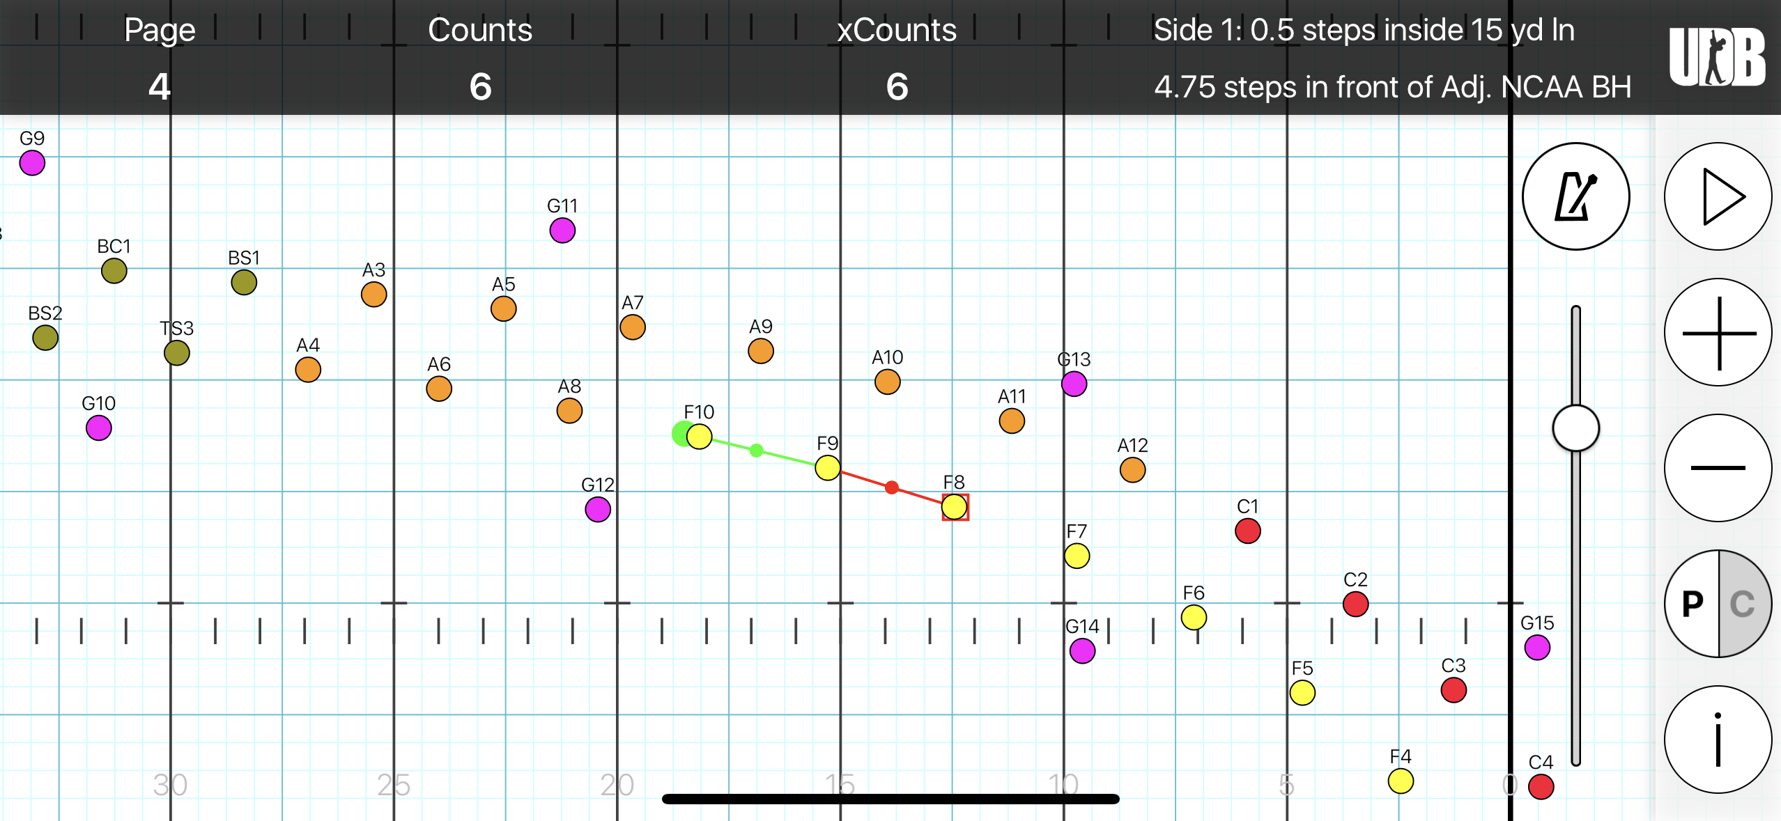This screenshot has height=821, width=1781.
Task: Select the Page number 4
Action: click(160, 86)
